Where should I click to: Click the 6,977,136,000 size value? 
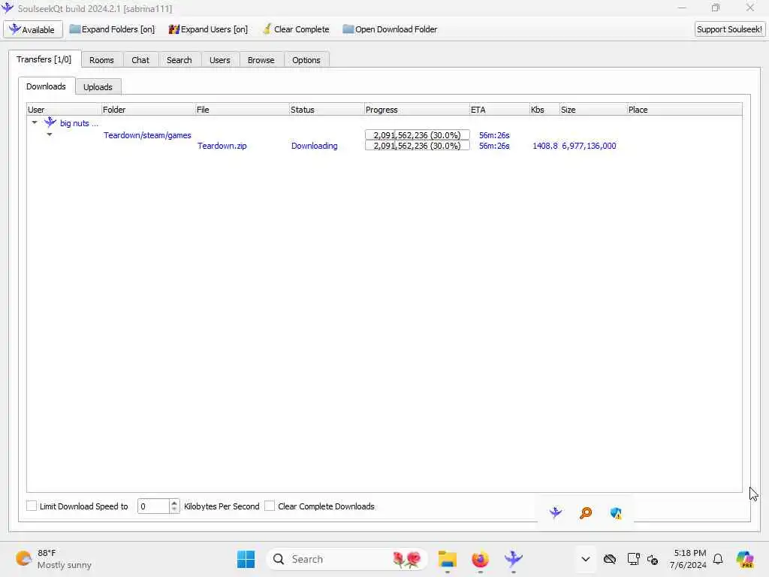pos(589,146)
